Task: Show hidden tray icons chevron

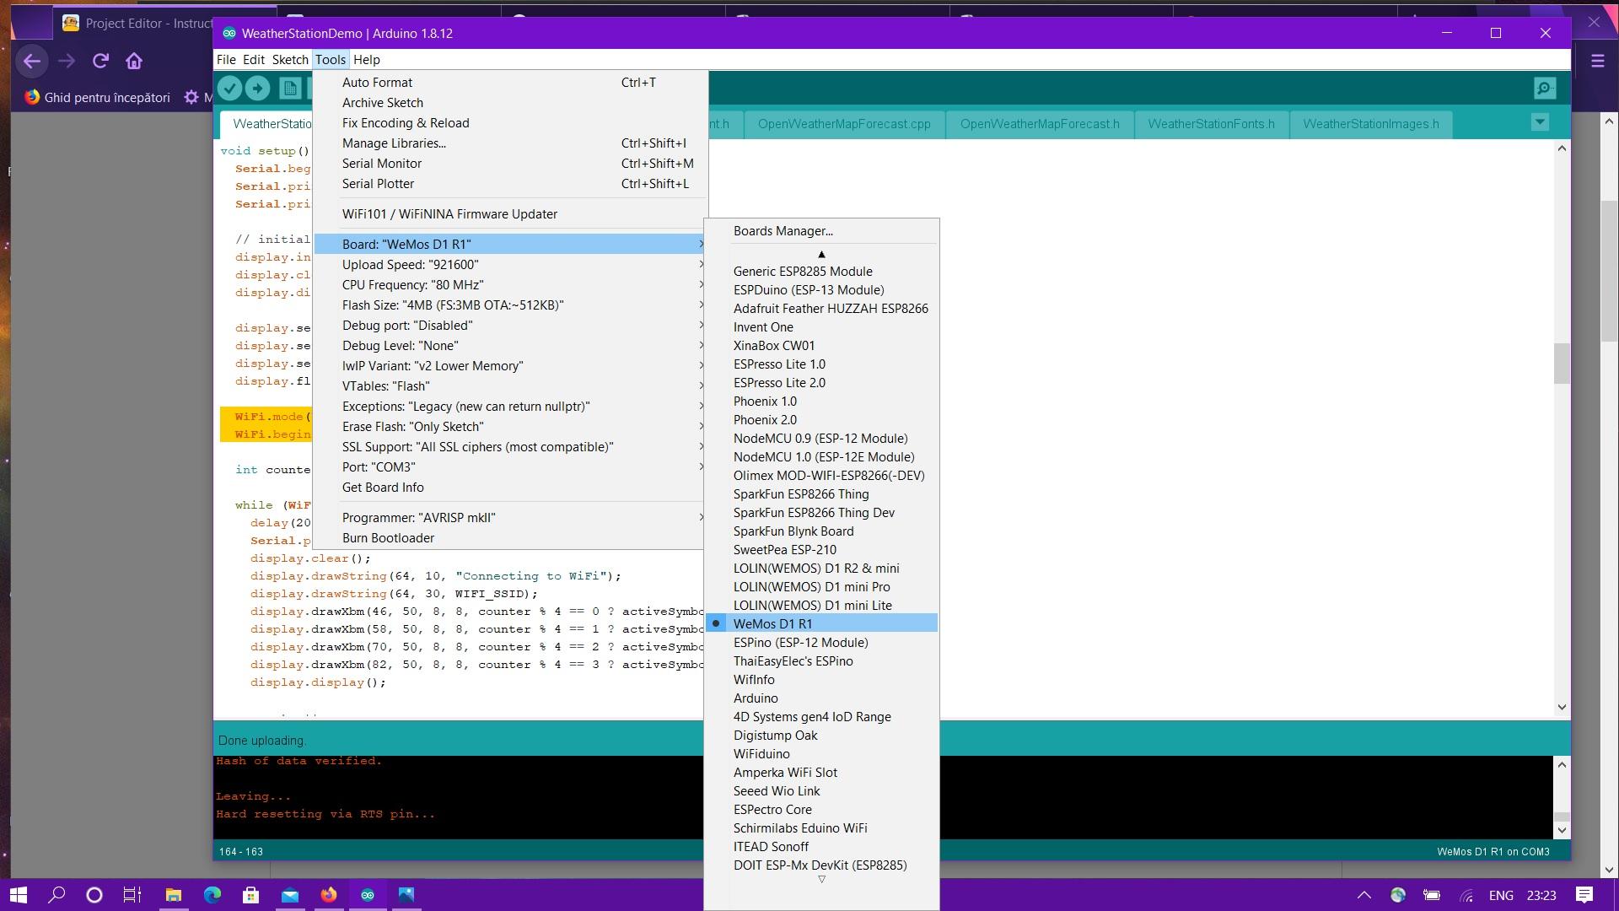Action: pyautogui.click(x=1364, y=895)
